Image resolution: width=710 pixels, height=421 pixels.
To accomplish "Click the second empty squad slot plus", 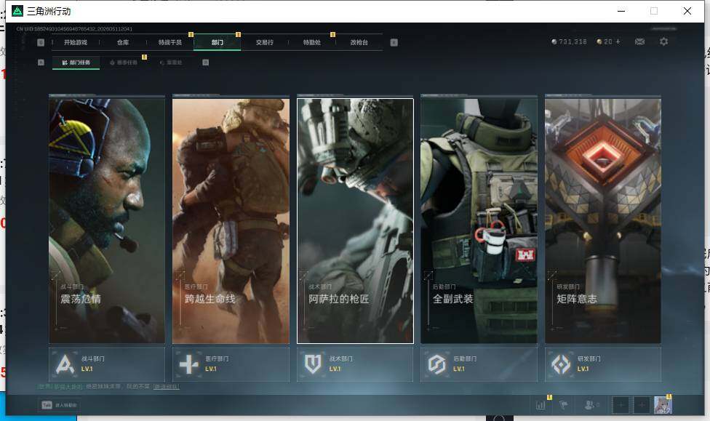I will pyautogui.click(x=642, y=405).
